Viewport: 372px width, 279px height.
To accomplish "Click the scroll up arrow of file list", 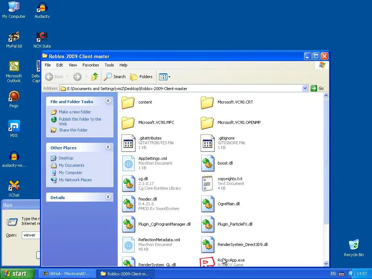I will click(326, 96).
